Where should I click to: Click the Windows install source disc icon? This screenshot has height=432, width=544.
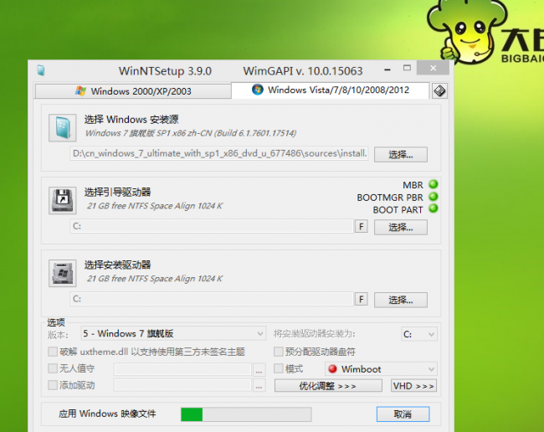pyautogui.click(x=63, y=128)
